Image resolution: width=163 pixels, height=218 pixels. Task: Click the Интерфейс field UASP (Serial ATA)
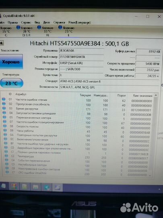81,63
